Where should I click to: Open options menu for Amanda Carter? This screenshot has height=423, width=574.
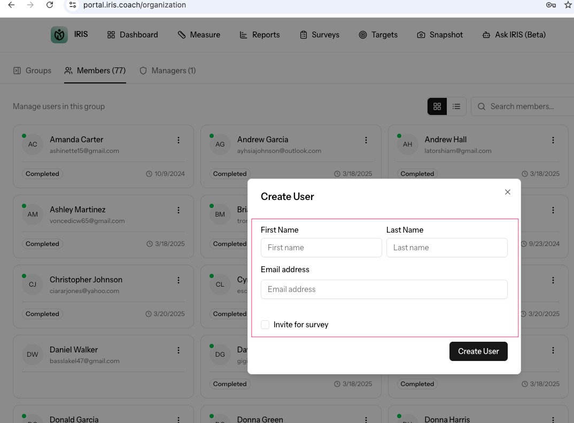coord(179,140)
